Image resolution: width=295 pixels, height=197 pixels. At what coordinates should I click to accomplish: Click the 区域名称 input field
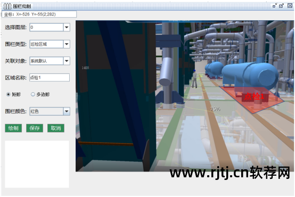coord(50,78)
